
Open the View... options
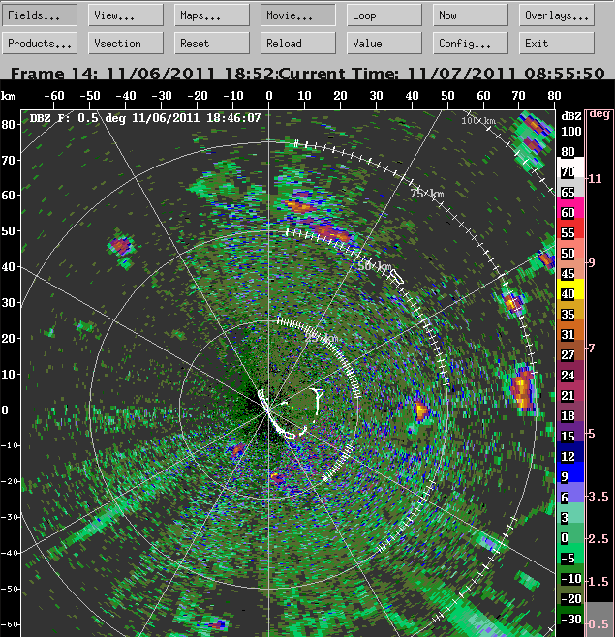click(x=126, y=15)
